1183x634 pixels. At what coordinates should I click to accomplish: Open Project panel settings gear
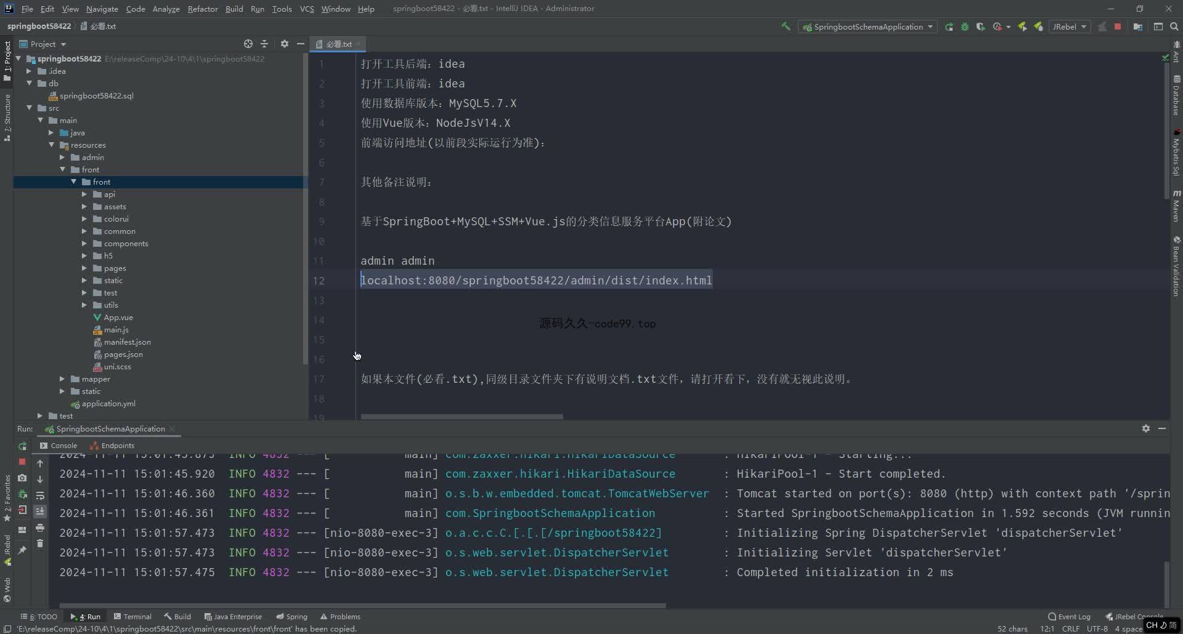click(x=284, y=44)
